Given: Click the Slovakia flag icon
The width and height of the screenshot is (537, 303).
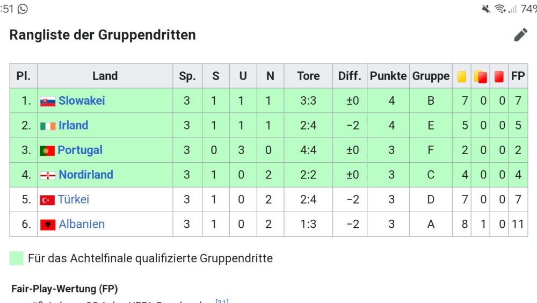Looking at the screenshot, I should [48, 101].
